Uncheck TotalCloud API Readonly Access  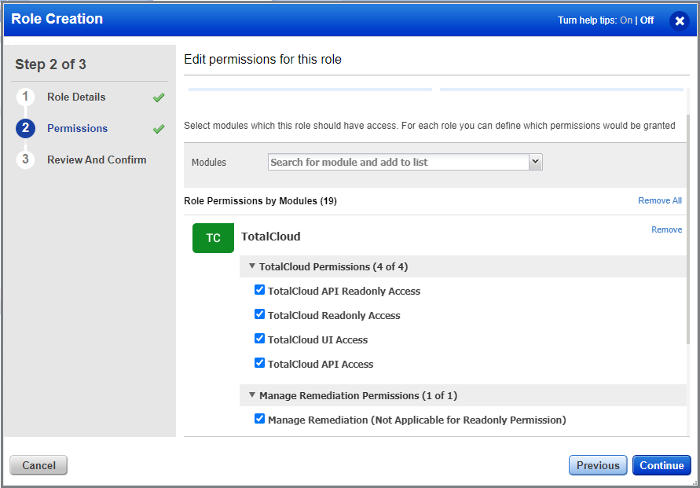pyautogui.click(x=259, y=290)
